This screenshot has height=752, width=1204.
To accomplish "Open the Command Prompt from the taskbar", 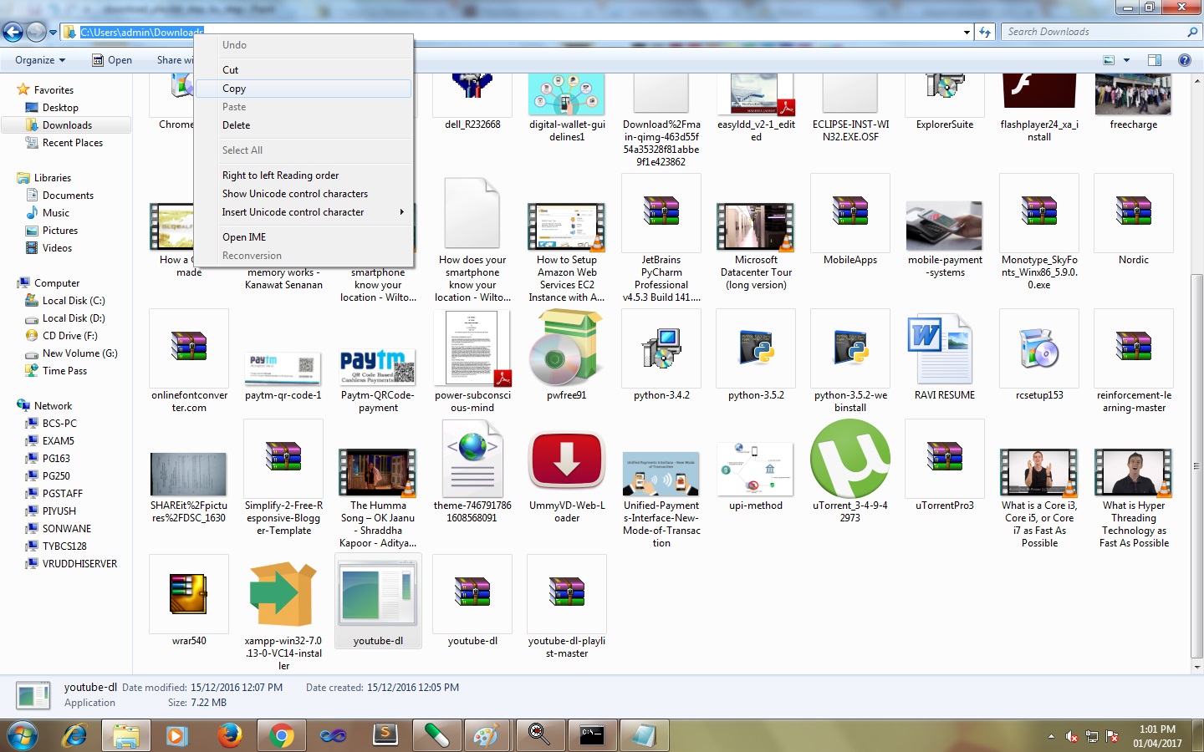I will tap(592, 736).
